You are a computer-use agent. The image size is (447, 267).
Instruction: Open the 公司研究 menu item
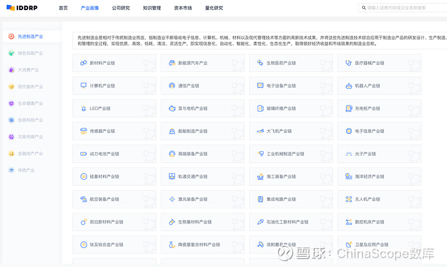121,8
